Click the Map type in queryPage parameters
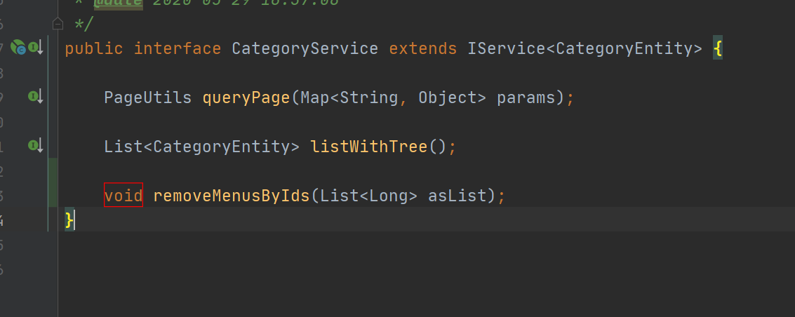Screen dimensions: 795x317 [315, 97]
